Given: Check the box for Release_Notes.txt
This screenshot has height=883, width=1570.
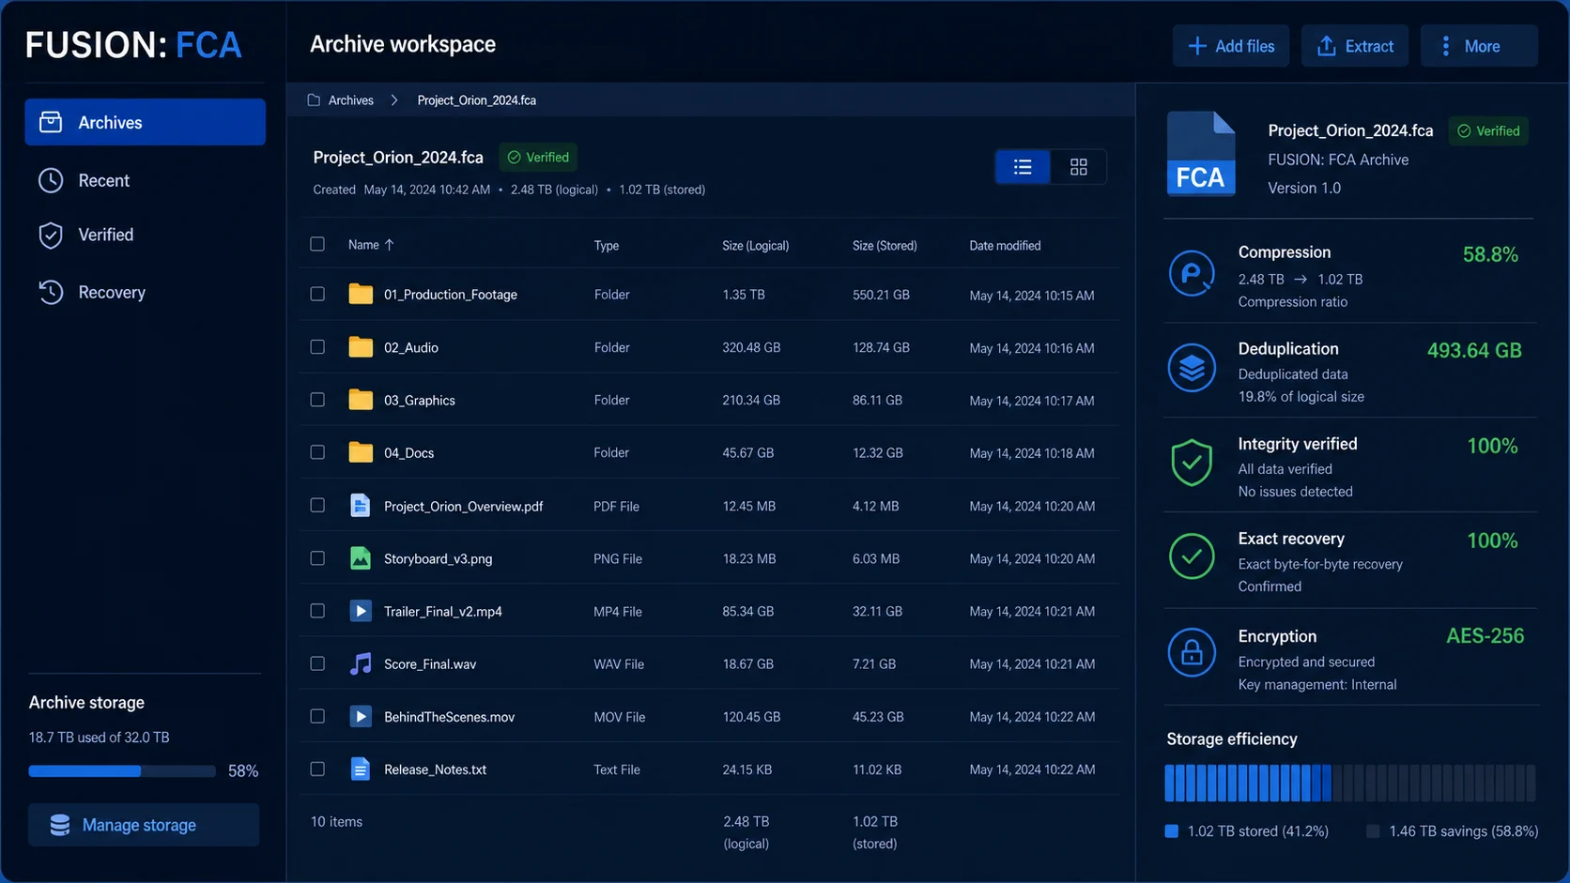Looking at the screenshot, I should click(x=317, y=769).
